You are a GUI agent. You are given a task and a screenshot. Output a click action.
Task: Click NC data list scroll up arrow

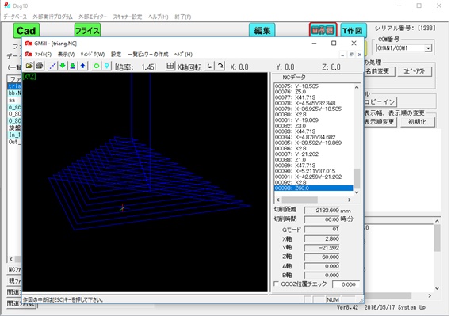point(357,87)
